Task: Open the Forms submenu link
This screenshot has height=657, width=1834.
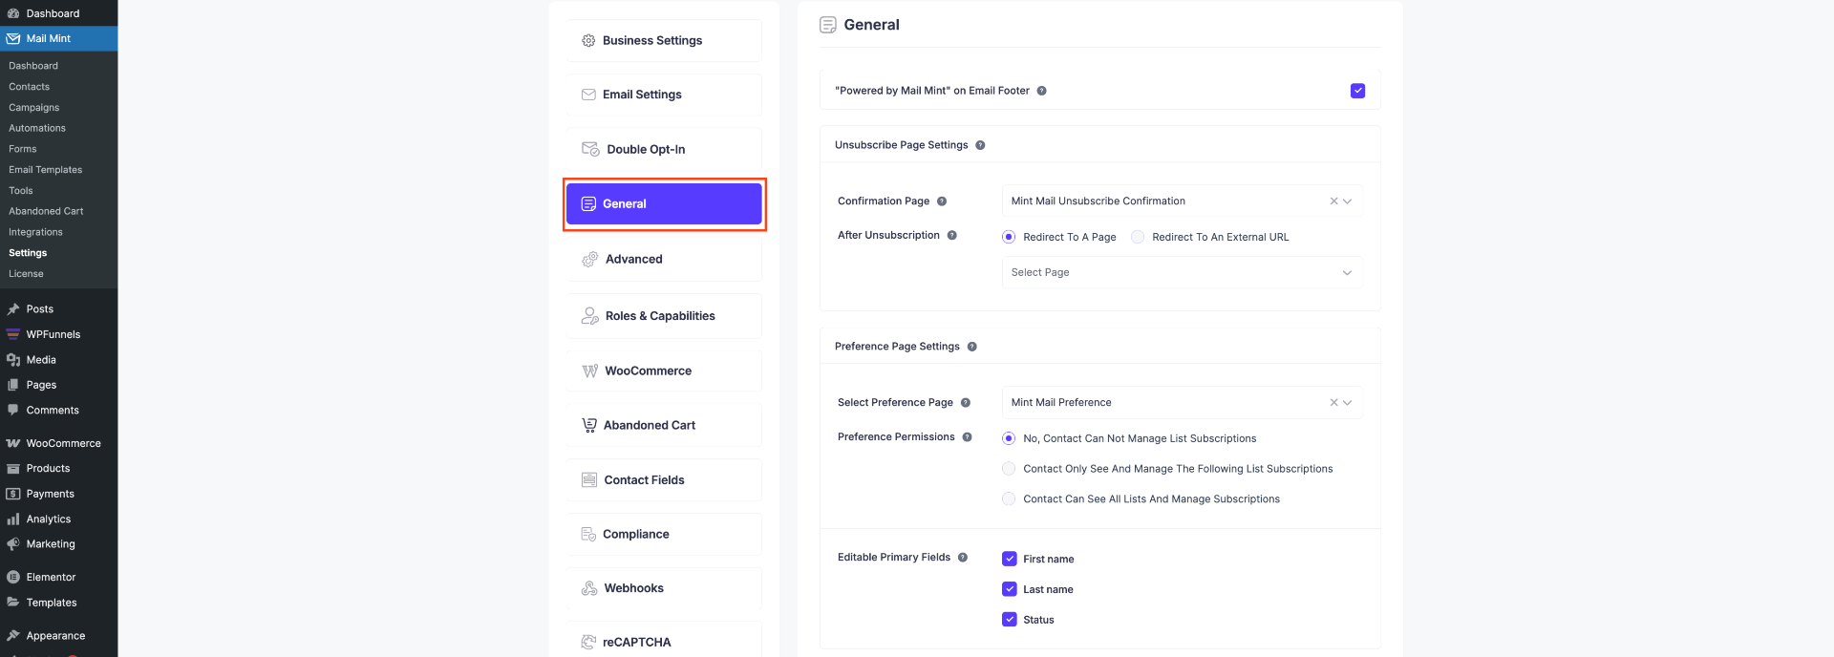Action: point(23,149)
